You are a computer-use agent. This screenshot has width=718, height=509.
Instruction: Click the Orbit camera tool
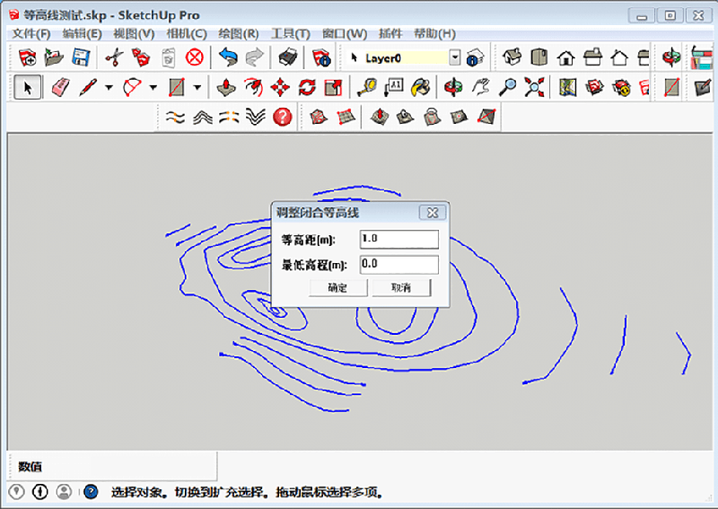[x=454, y=87]
